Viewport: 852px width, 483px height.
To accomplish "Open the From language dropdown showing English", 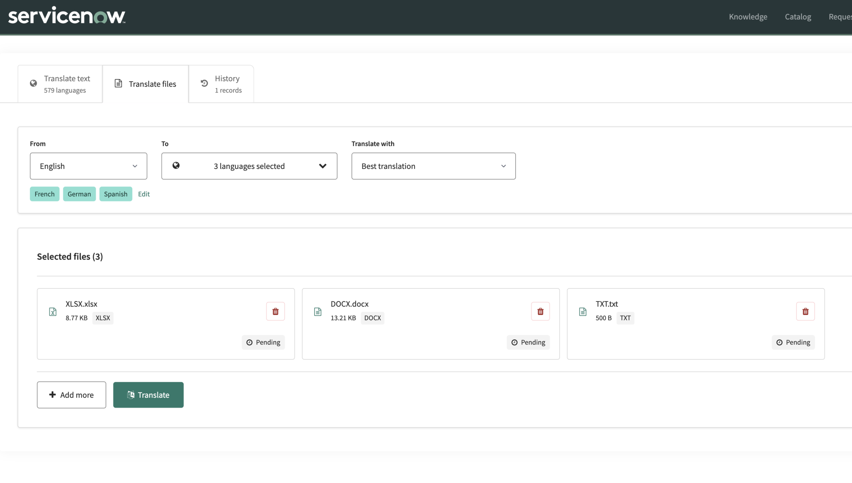I will click(x=89, y=166).
